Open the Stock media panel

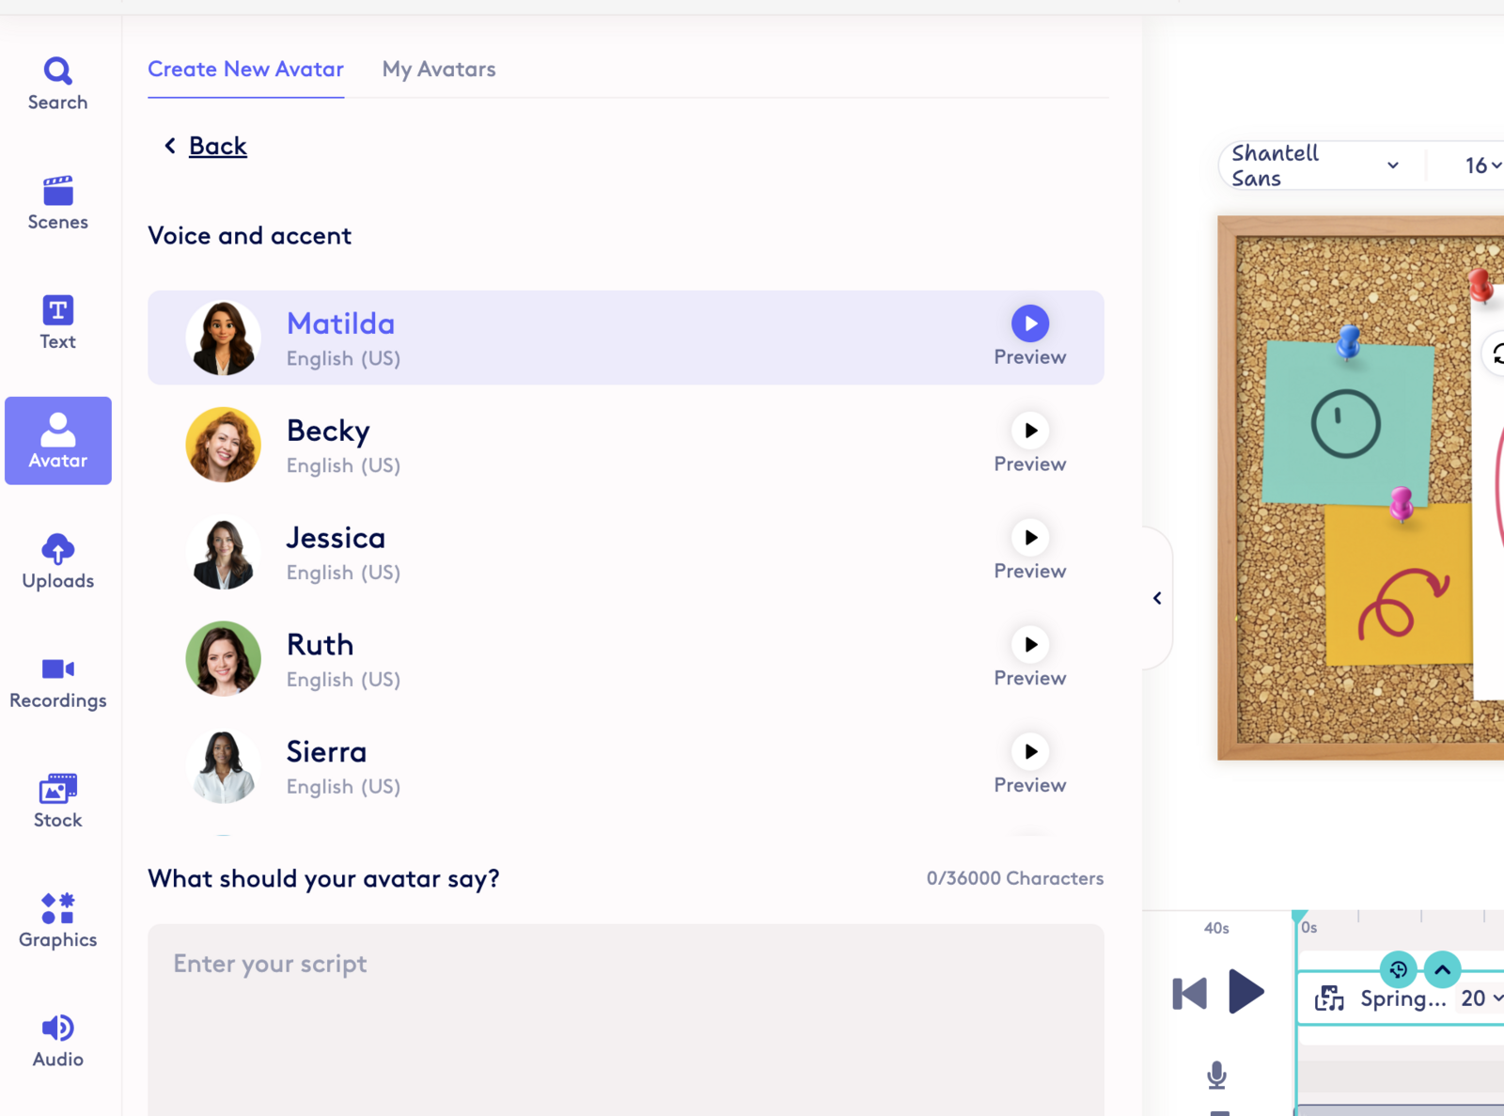tap(57, 800)
